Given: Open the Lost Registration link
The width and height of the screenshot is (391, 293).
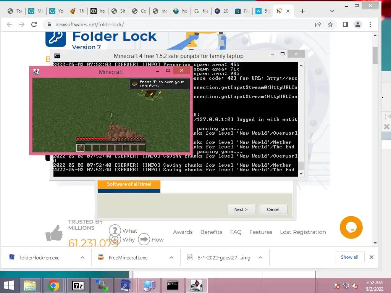Looking at the screenshot, I should coord(303,232).
